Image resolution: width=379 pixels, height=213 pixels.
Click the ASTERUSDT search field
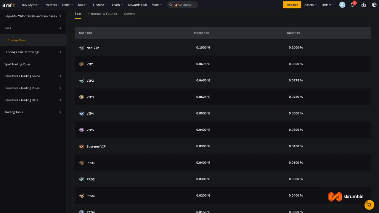click(183, 5)
